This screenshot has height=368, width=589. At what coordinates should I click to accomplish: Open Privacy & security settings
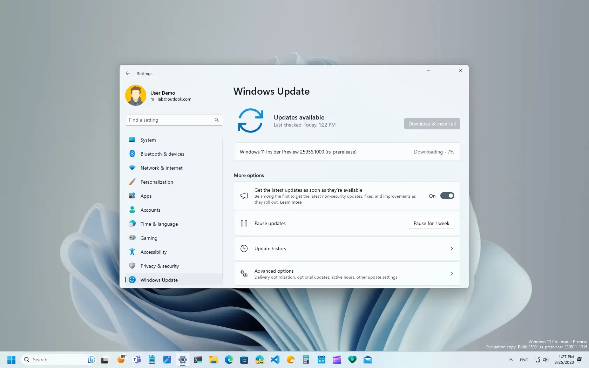(160, 266)
